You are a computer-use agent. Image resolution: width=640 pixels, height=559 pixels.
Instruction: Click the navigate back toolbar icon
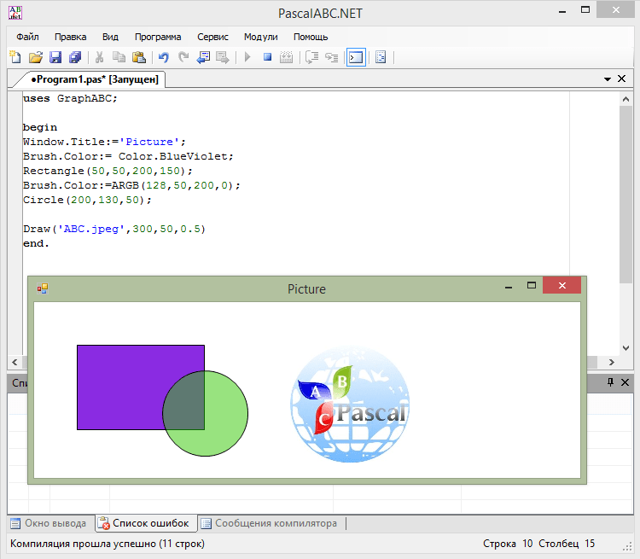[x=203, y=57]
